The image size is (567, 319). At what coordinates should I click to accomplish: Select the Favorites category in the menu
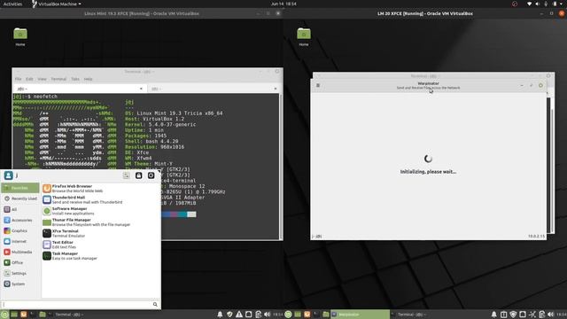click(x=20, y=188)
